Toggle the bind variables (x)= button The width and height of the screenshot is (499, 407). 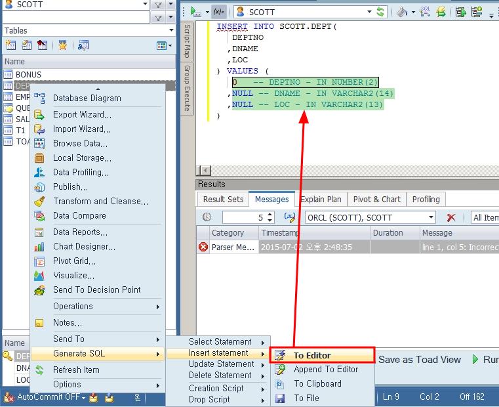click(219, 12)
